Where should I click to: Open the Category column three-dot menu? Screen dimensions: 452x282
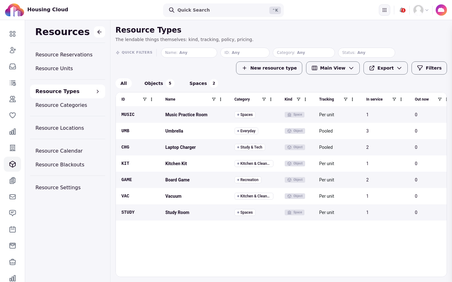[271, 99]
